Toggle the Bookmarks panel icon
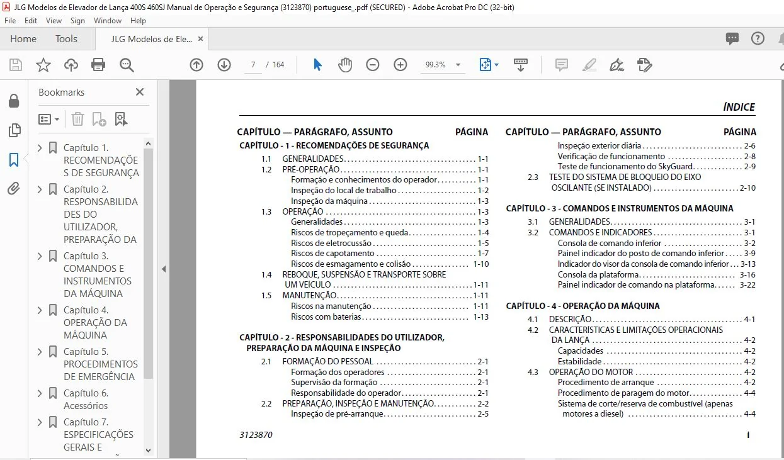Viewport: 784px width, 460px height. coord(14,160)
